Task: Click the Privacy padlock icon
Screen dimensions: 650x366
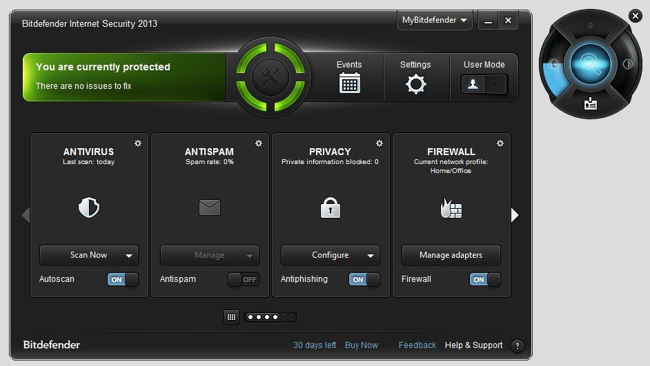Action: 331,207
